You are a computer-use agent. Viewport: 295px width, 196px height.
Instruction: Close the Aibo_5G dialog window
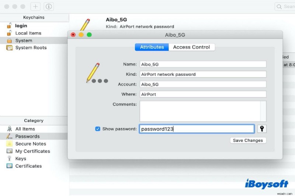click(x=73, y=35)
